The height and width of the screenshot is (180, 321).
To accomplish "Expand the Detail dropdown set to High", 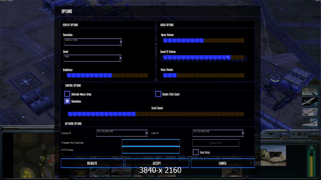I will pos(120,58).
